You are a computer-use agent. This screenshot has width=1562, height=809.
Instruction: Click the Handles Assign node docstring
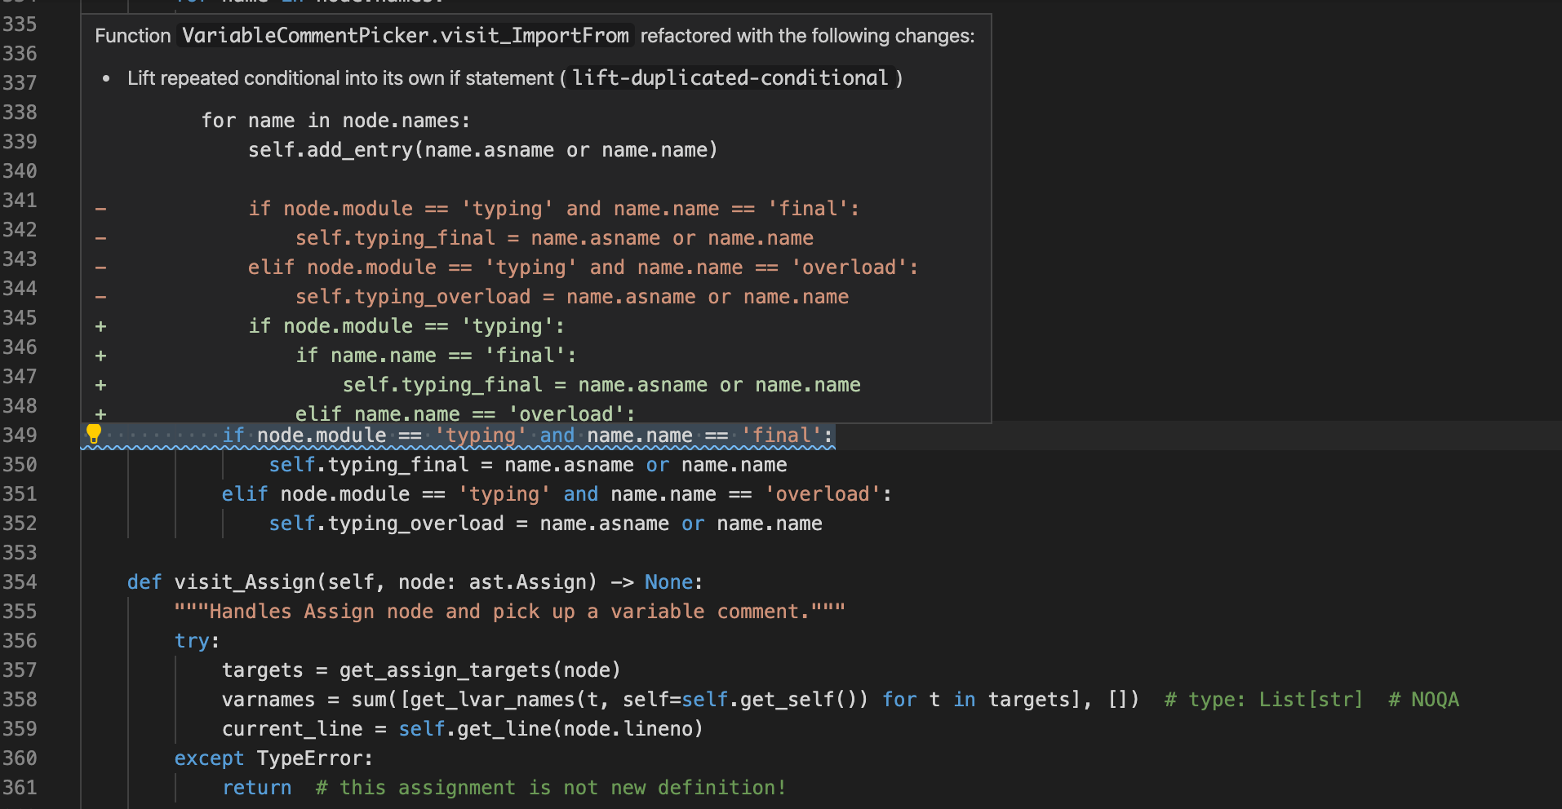509,612
